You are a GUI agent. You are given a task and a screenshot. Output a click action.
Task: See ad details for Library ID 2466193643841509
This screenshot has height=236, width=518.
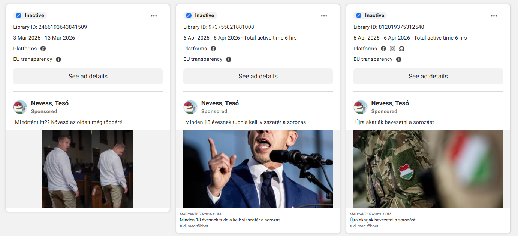88,76
